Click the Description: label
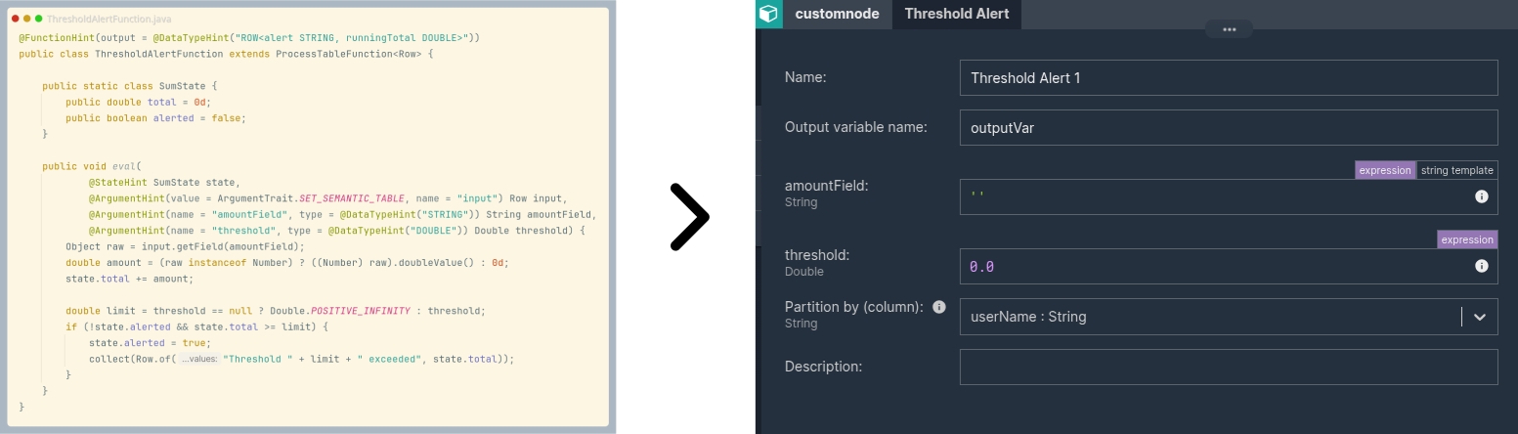This screenshot has width=1518, height=434. (x=823, y=367)
